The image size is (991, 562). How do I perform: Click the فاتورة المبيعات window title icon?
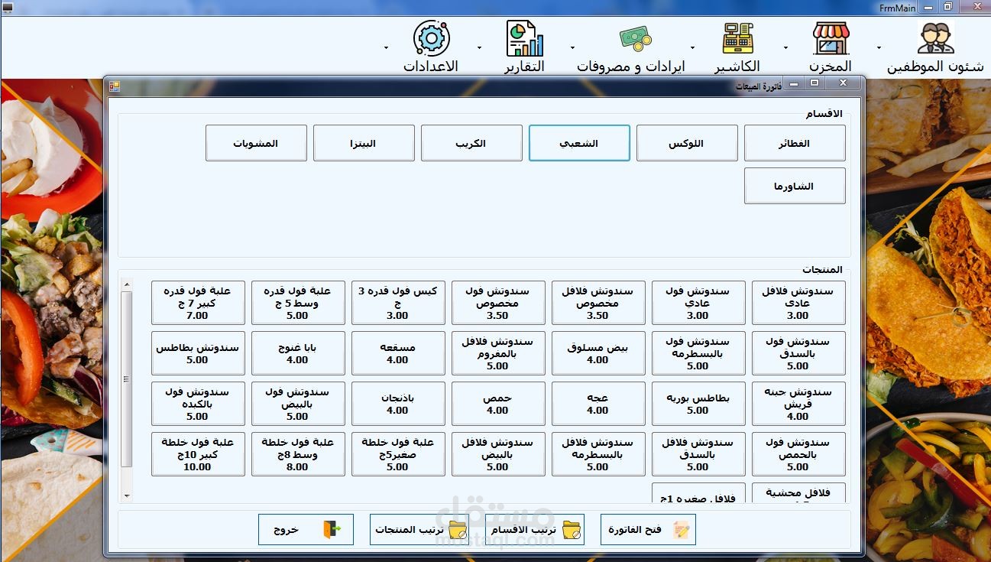[115, 86]
